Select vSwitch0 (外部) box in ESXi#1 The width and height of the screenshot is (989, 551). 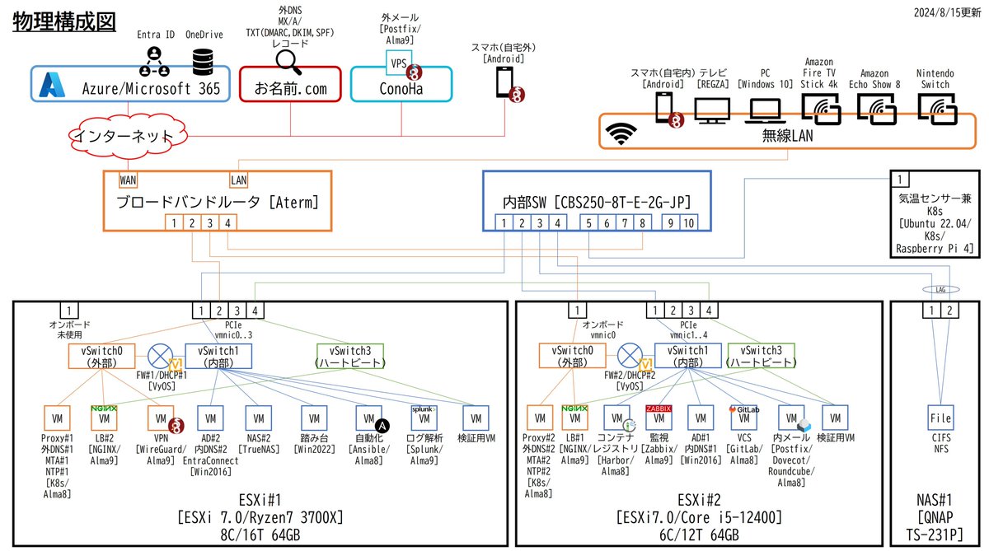[103, 356]
